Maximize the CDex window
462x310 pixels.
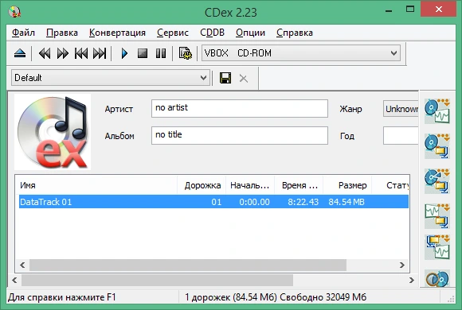pyautogui.click(x=410, y=10)
